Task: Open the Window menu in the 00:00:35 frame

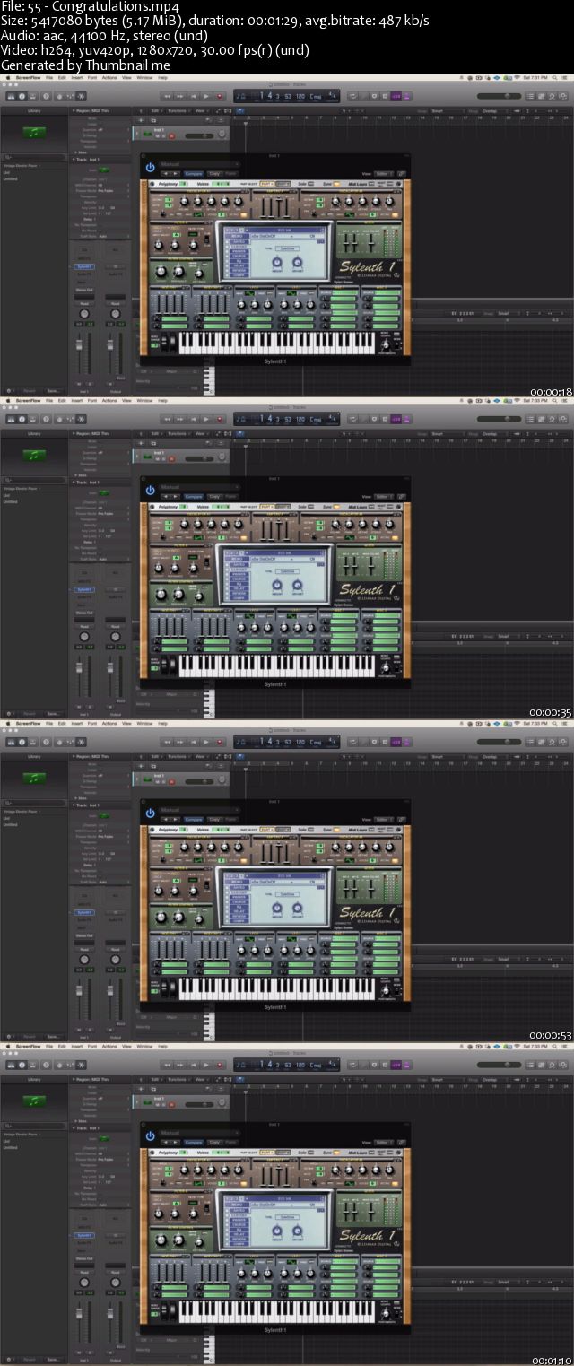Action: point(144,400)
